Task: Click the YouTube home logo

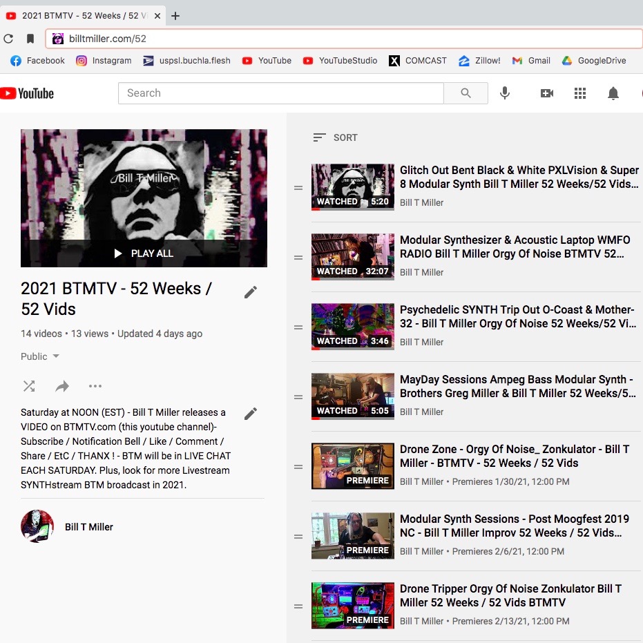Action: coord(27,93)
